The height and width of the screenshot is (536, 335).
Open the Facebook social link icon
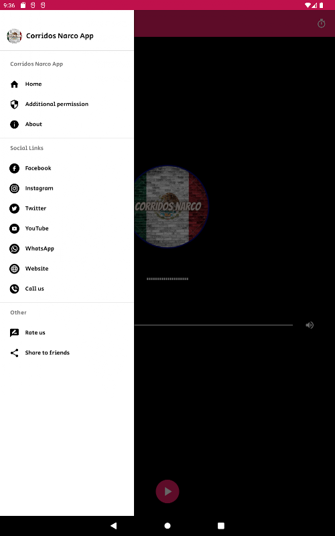point(14,168)
